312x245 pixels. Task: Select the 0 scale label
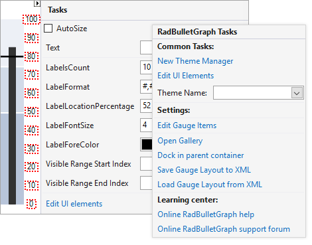tap(31, 204)
